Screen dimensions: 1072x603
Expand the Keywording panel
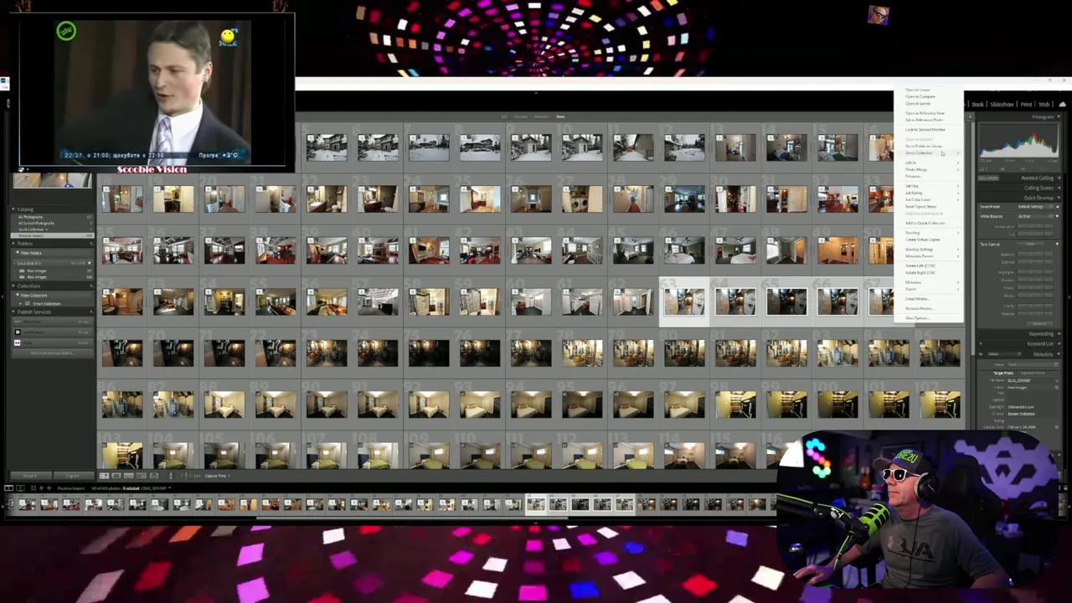1059,333
